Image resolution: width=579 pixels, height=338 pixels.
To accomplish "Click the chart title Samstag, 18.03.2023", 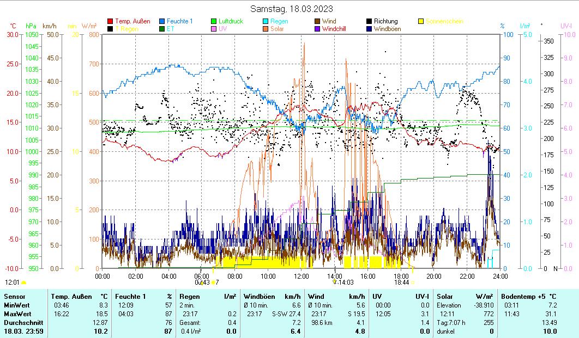I will point(291,9).
